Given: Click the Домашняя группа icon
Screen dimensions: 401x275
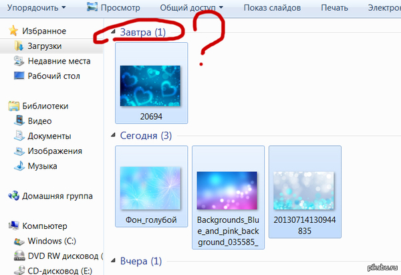Looking at the screenshot, I should click(x=13, y=196).
